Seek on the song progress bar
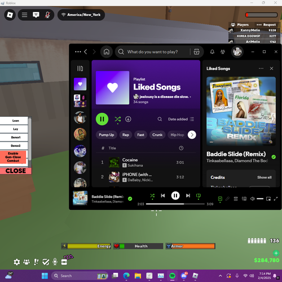 click(x=175, y=204)
